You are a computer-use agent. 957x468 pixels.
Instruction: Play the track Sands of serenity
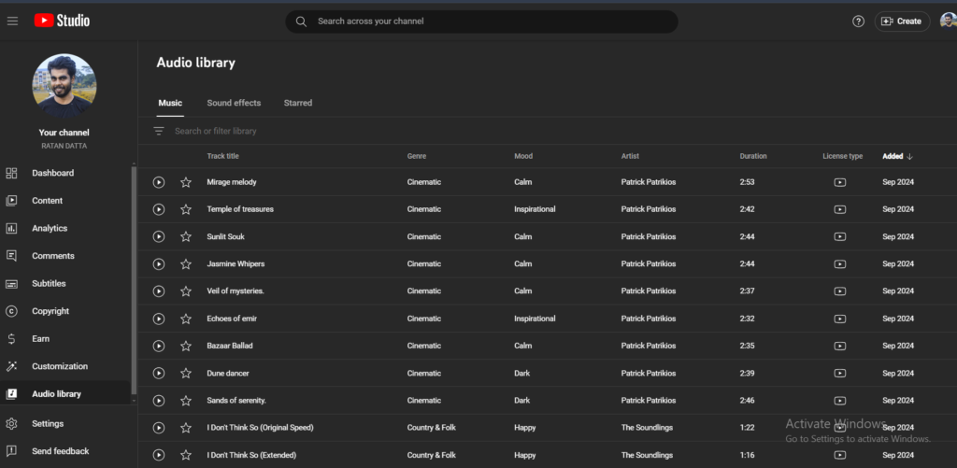(159, 400)
